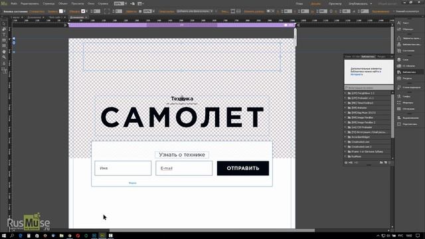Click the Интернете link in the Library panel

(357, 74)
